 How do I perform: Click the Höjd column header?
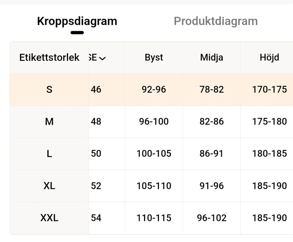(x=269, y=57)
